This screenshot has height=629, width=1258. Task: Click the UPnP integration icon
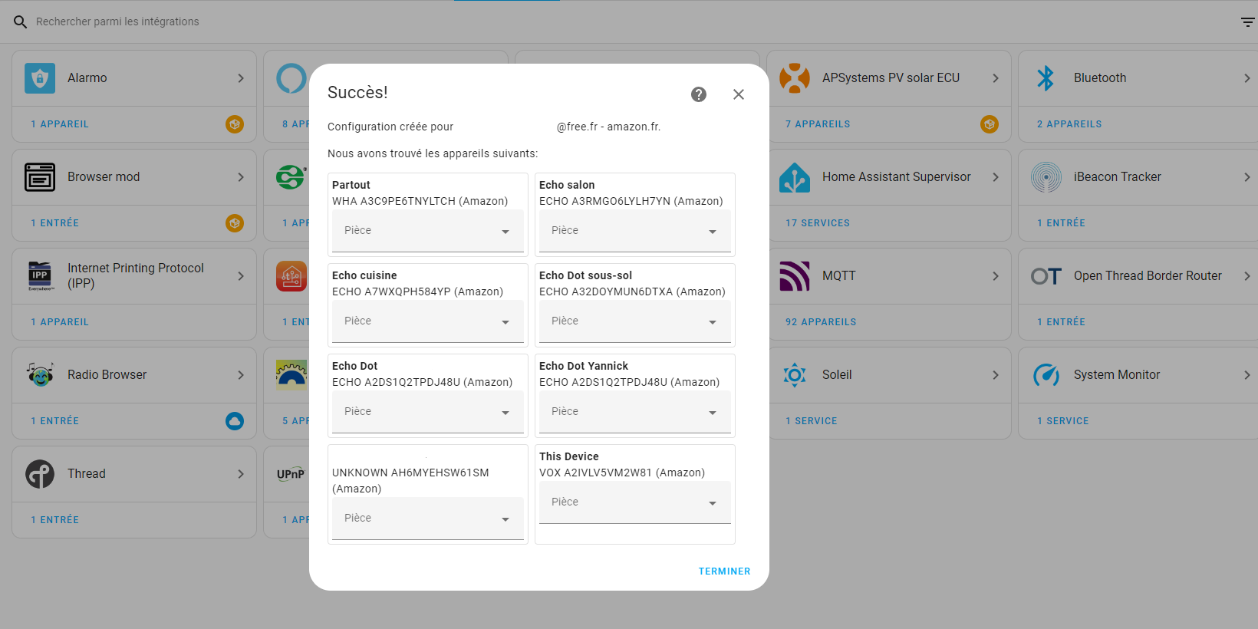(291, 474)
